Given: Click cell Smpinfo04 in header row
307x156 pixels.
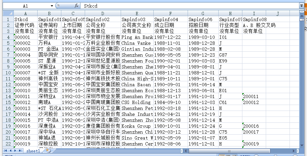Looking at the screenshot, I should 170,19.
